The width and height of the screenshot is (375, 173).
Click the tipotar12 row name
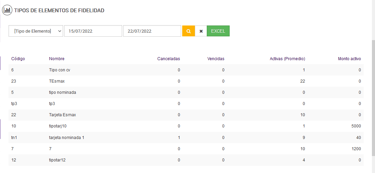coord(57,160)
